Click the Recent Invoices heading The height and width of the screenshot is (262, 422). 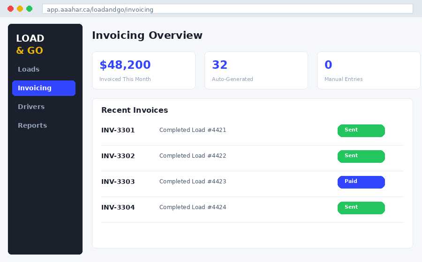click(135, 110)
